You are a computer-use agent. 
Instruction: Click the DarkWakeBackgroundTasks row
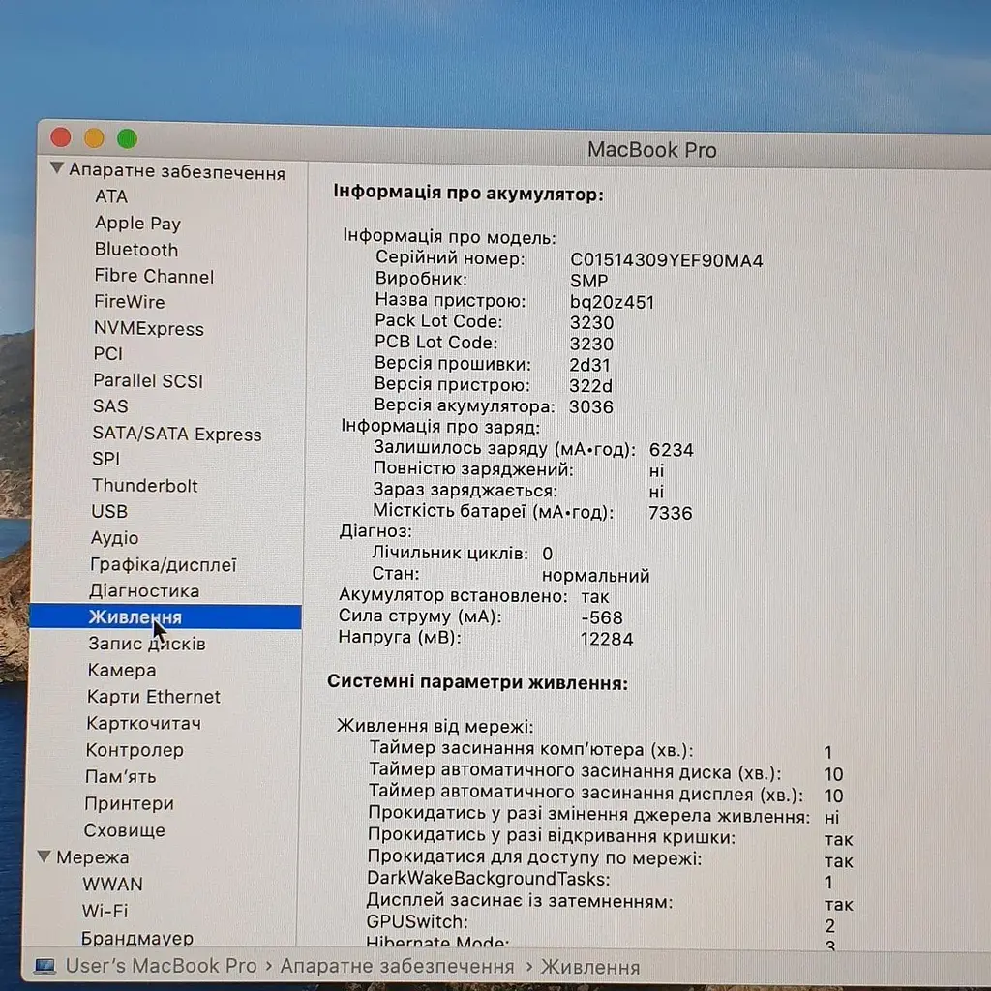[600, 879]
